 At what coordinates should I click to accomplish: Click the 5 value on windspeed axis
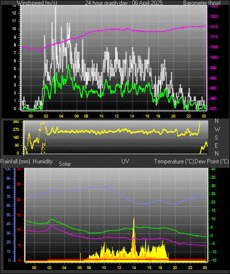coord(15,69)
